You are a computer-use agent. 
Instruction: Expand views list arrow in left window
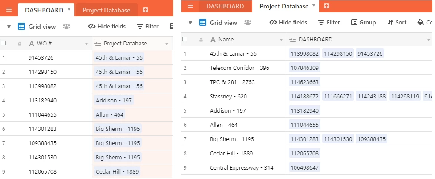[x=9, y=27]
